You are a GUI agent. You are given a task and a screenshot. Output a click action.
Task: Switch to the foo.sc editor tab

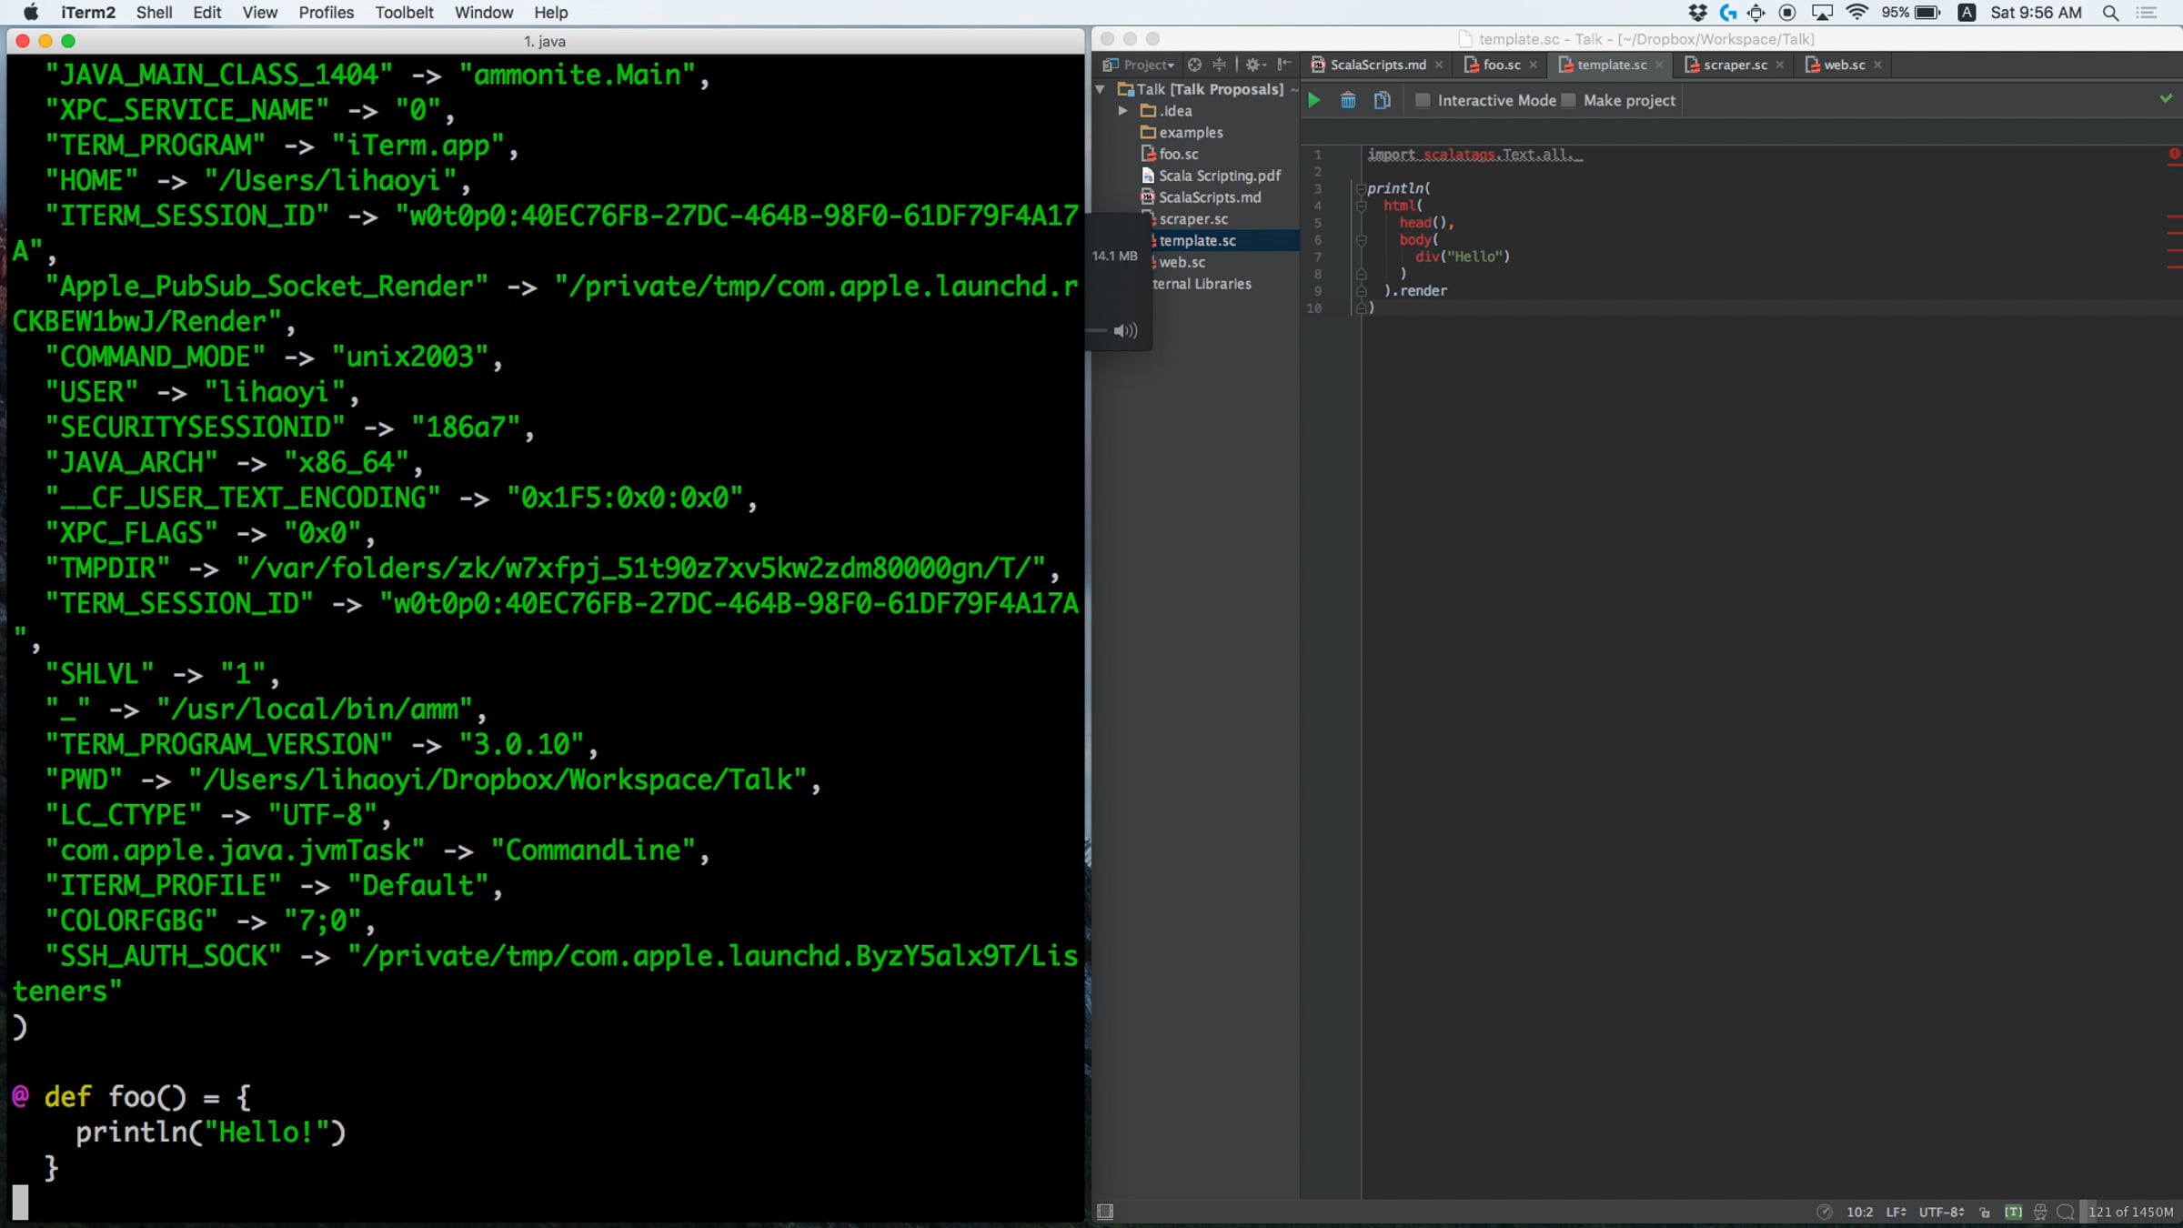(x=1501, y=65)
